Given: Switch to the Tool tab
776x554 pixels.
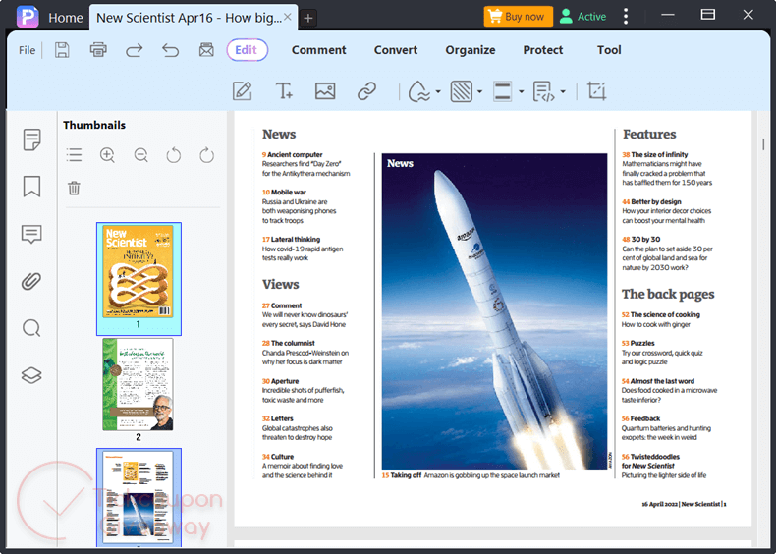Looking at the screenshot, I should coord(609,50).
